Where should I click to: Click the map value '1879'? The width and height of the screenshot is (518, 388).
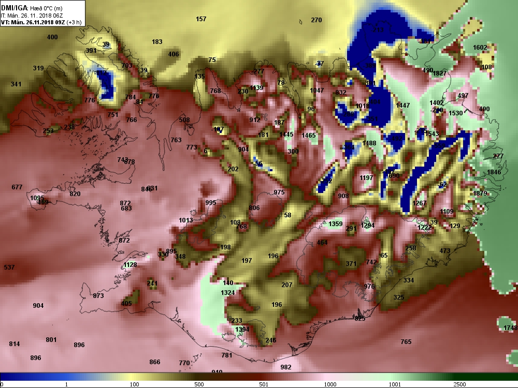click(x=480, y=193)
